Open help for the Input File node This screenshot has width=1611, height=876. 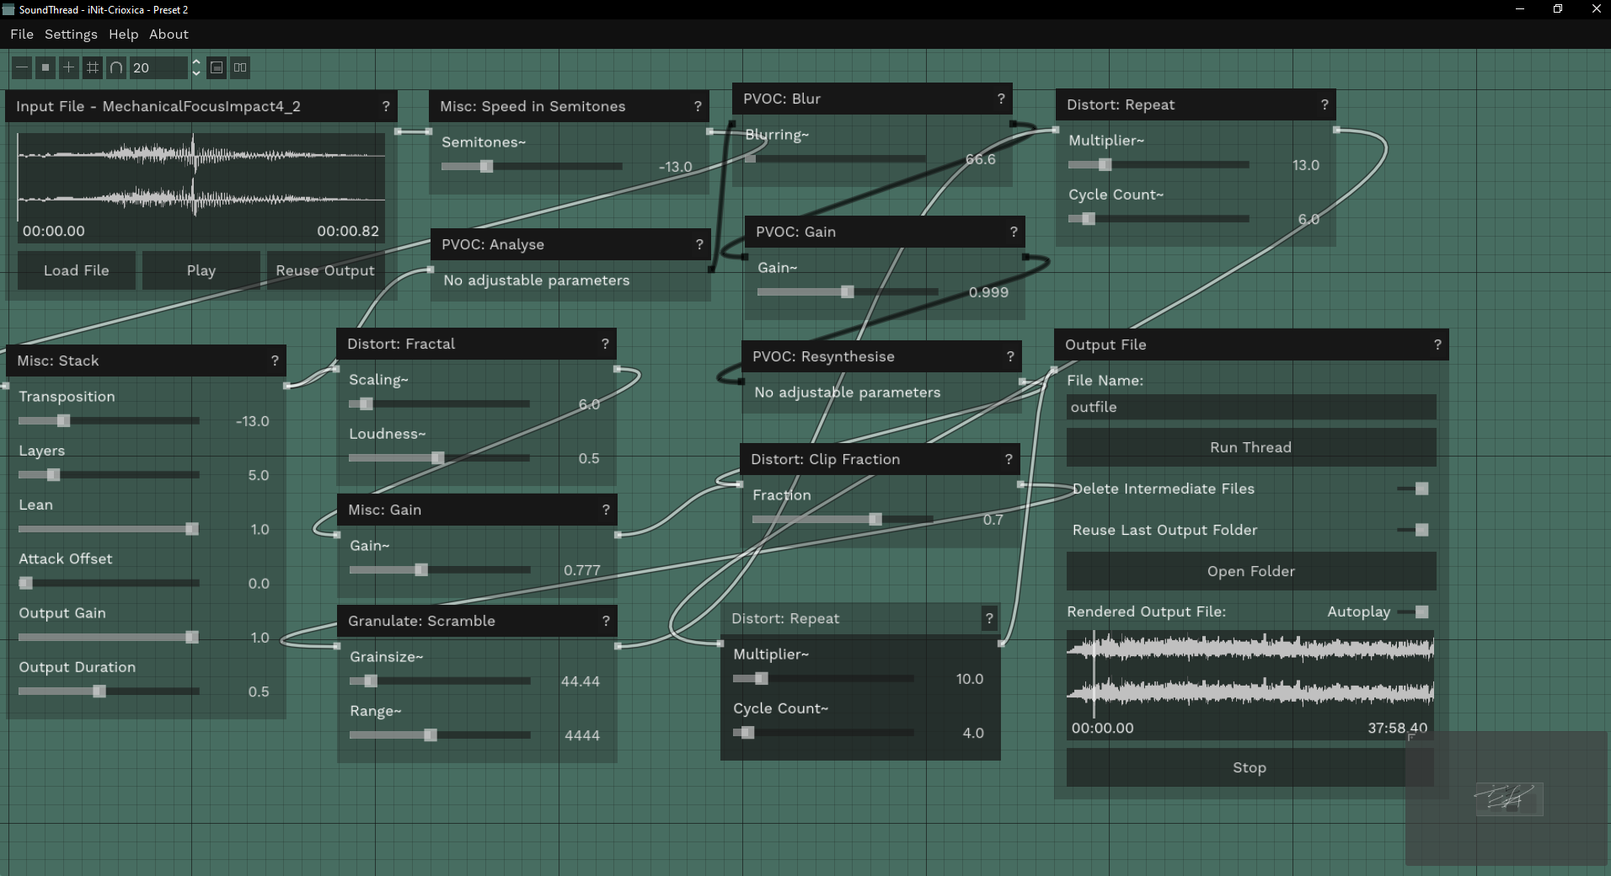tap(386, 106)
